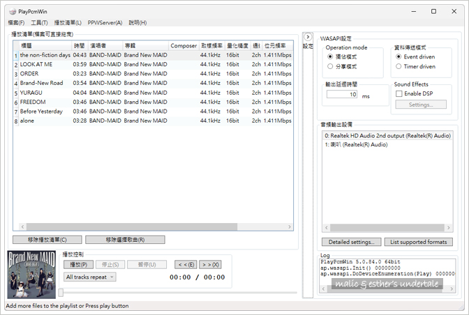The width and height of the screenshot is (469, 315).
Task: Click the output latency ms input field
Action: pyautogui.click(x=342, y=94)
